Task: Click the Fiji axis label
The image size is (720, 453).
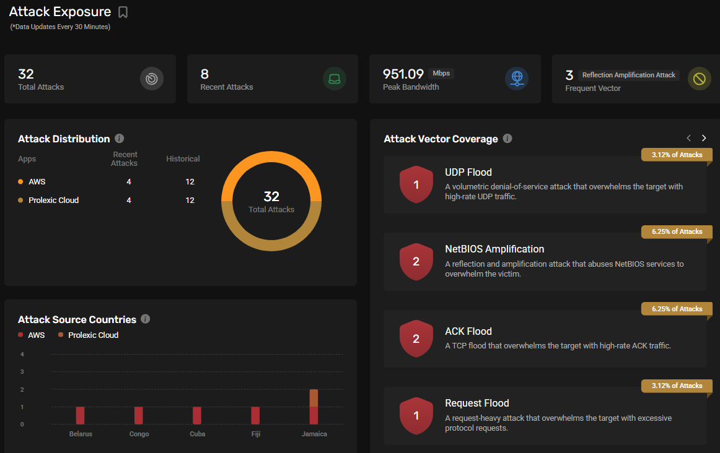Action: point(256,434)
